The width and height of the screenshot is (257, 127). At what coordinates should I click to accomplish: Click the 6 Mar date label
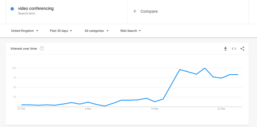[88, 109]
